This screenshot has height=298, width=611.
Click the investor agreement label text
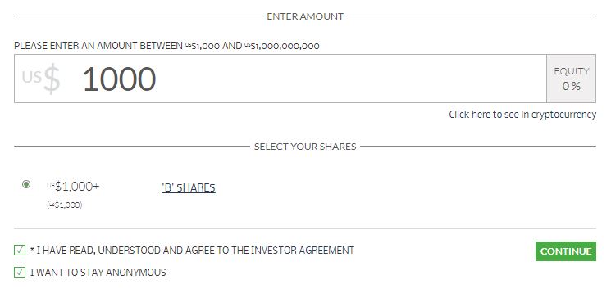click(x=192, y=251)
